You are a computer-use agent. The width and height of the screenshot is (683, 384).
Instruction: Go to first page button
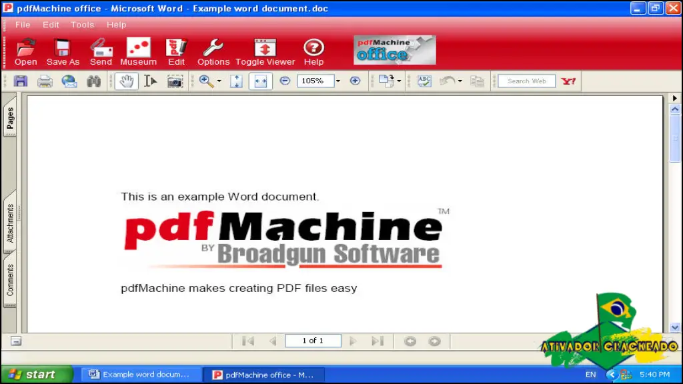248,341
